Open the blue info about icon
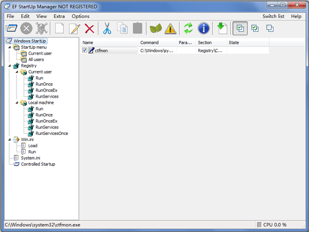 [204, 29]
